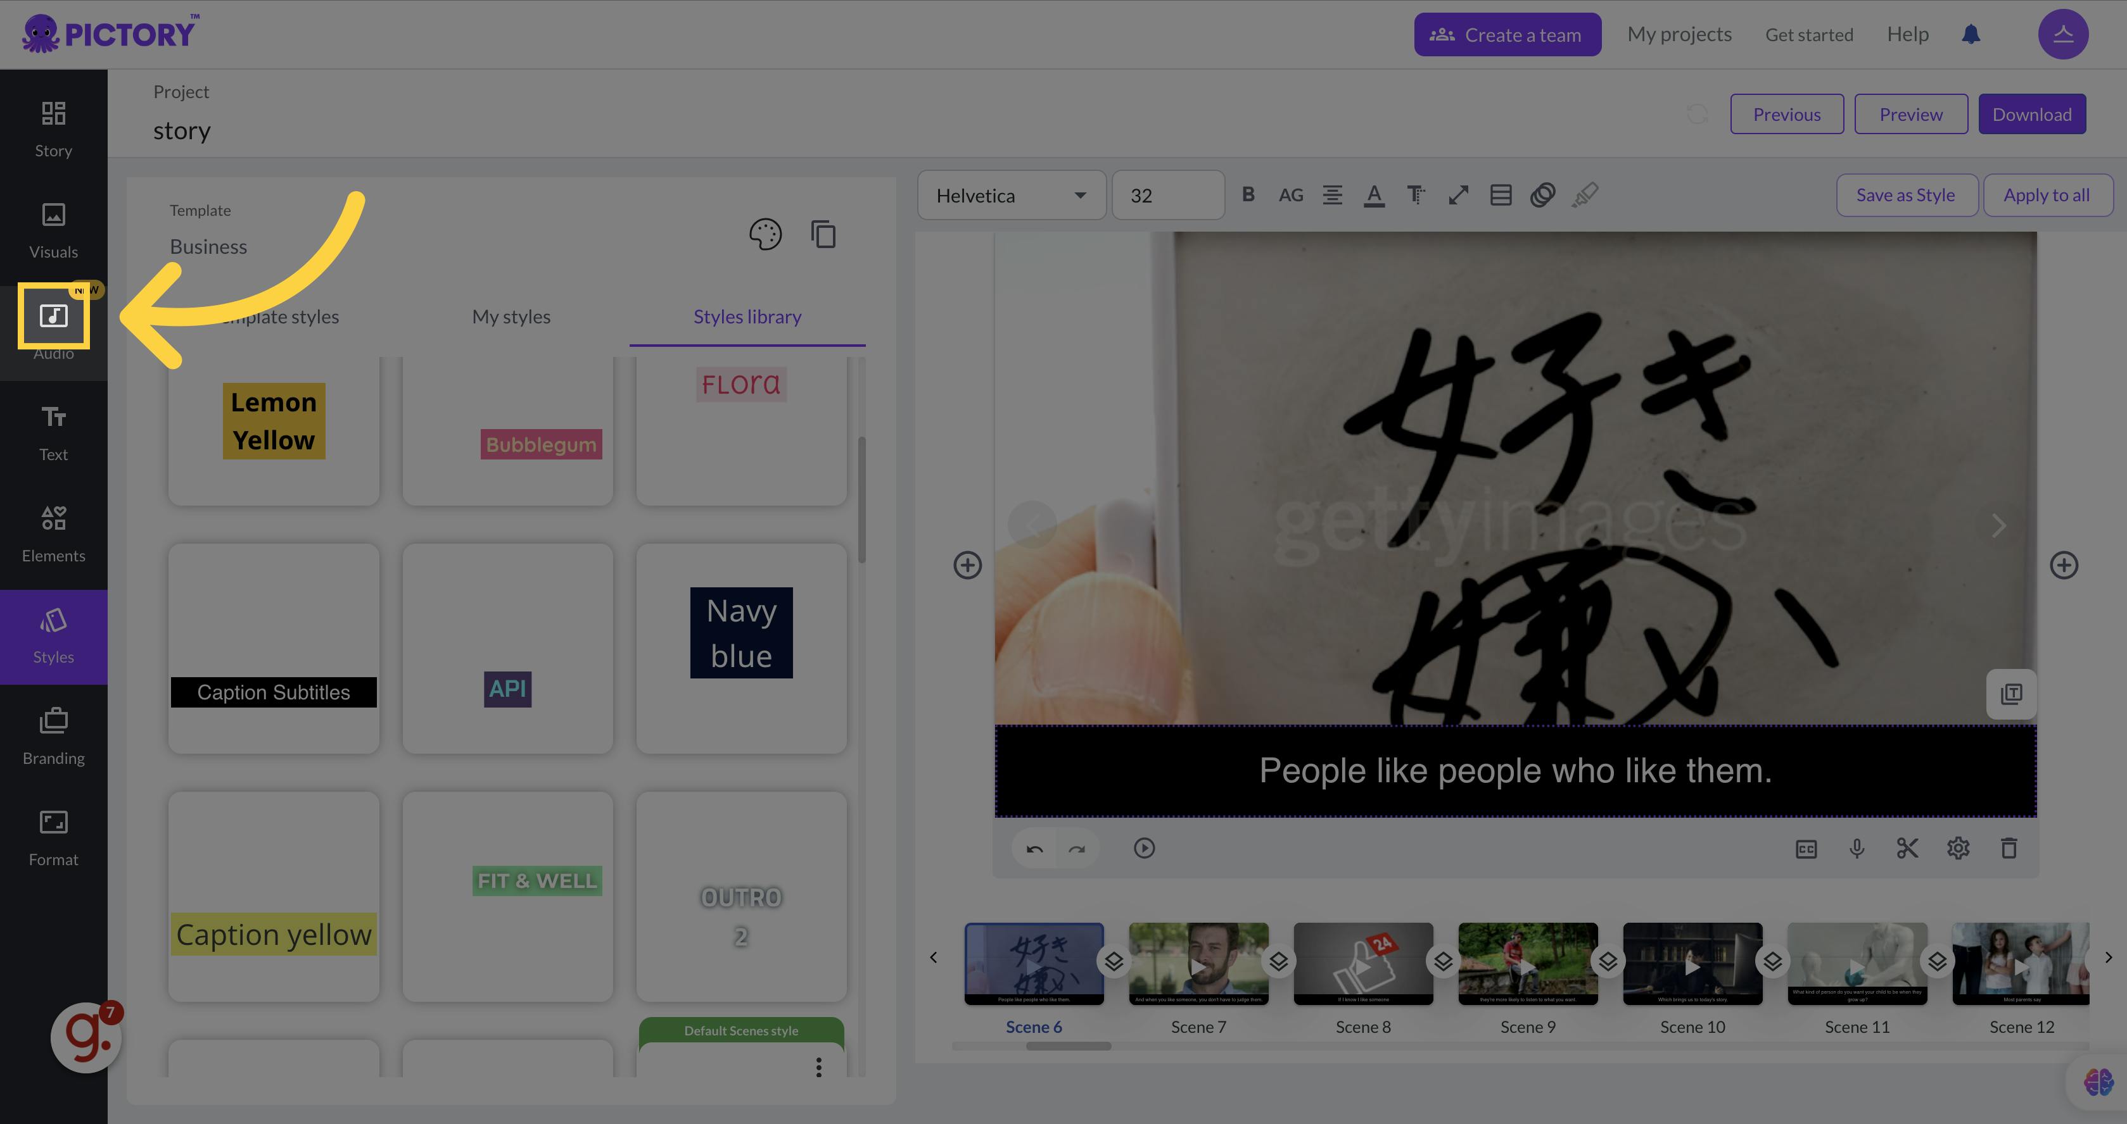Click the font size field showing 32
Viewport: 2127px width, 1124px height.
tap(1167, 196)
